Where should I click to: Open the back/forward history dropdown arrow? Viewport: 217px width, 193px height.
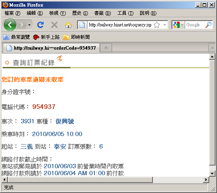29,25
